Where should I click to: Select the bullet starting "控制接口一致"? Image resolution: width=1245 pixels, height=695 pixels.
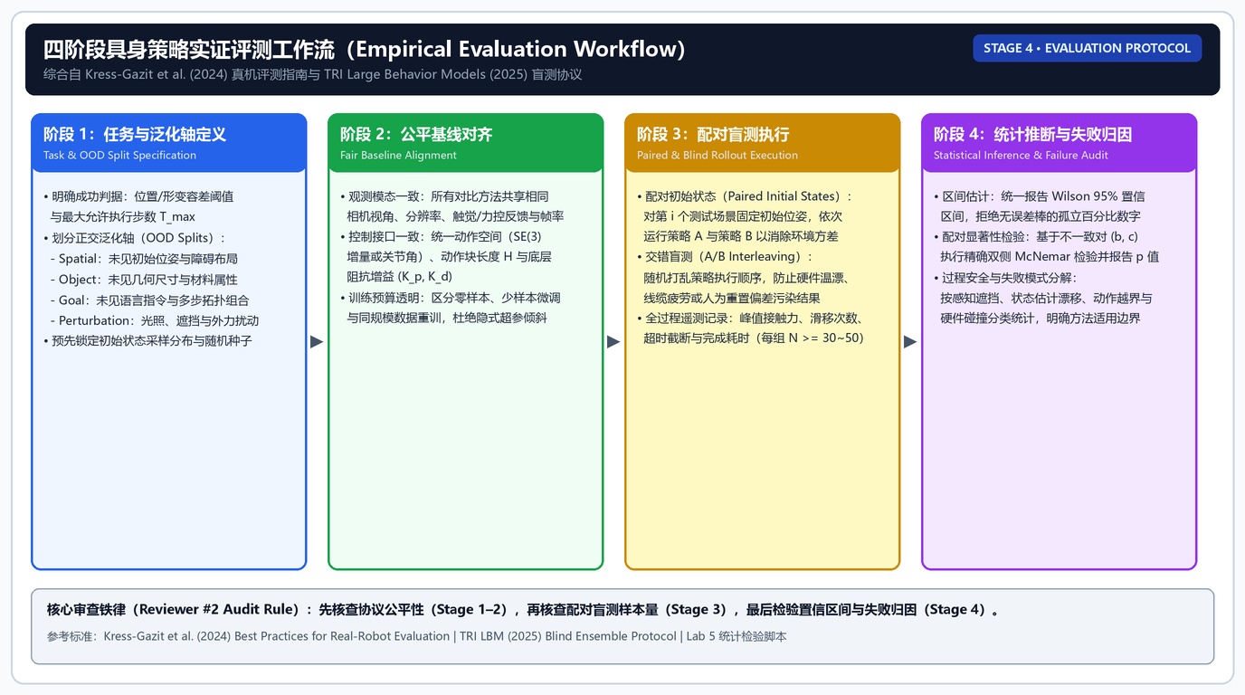[446, 256]
